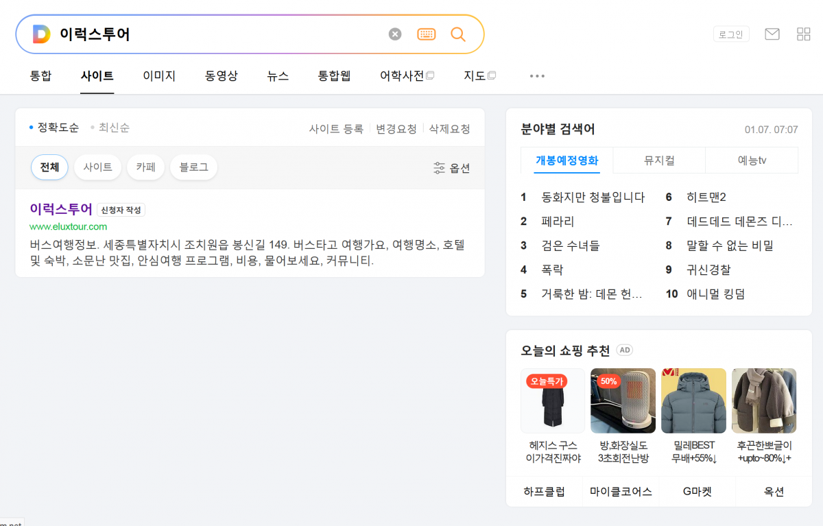Open the 밀레BEST padded jacket thumbnail
Viewport: 823px width, 526px height.
(693, 401)
